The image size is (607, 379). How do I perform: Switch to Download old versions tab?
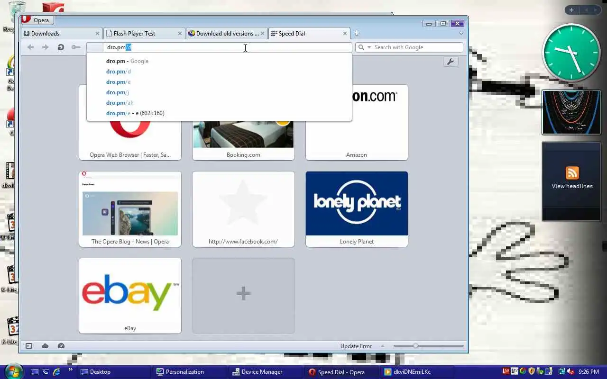click(226, 33)
